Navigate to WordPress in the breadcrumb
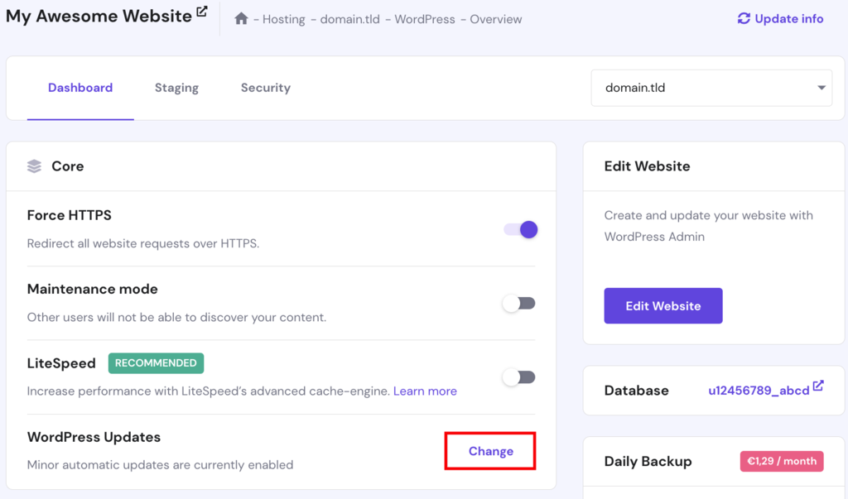848x499 pixels. coord(424,18)
